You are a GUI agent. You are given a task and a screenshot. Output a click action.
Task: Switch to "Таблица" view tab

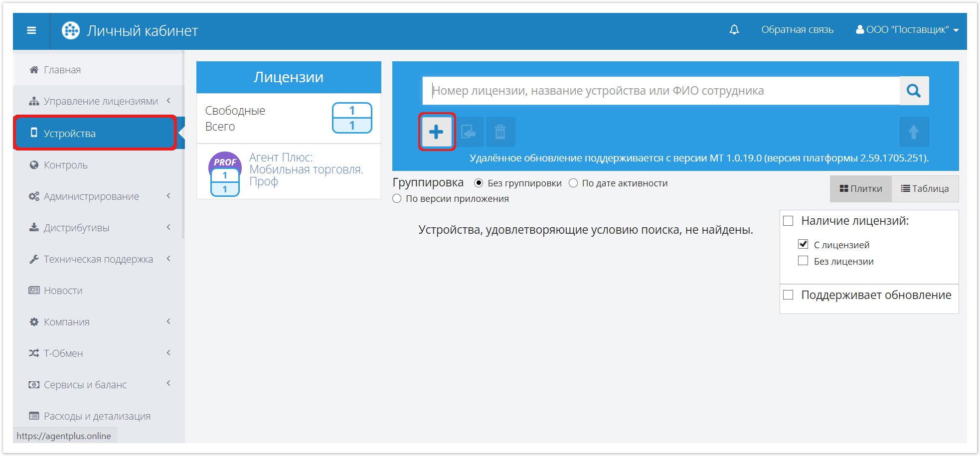pyautogui.click(x=925, y=189)
